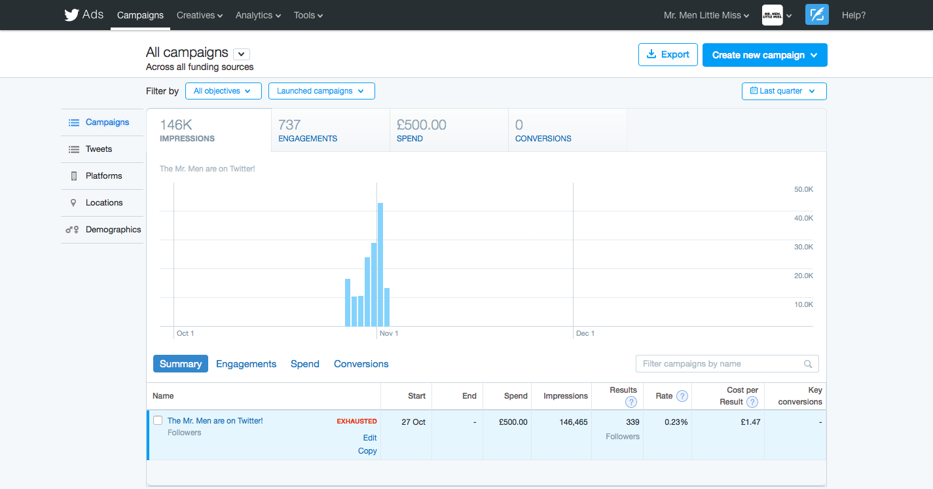
Task: Switch to the Conversions table view
Action: [x=361, y=364]
